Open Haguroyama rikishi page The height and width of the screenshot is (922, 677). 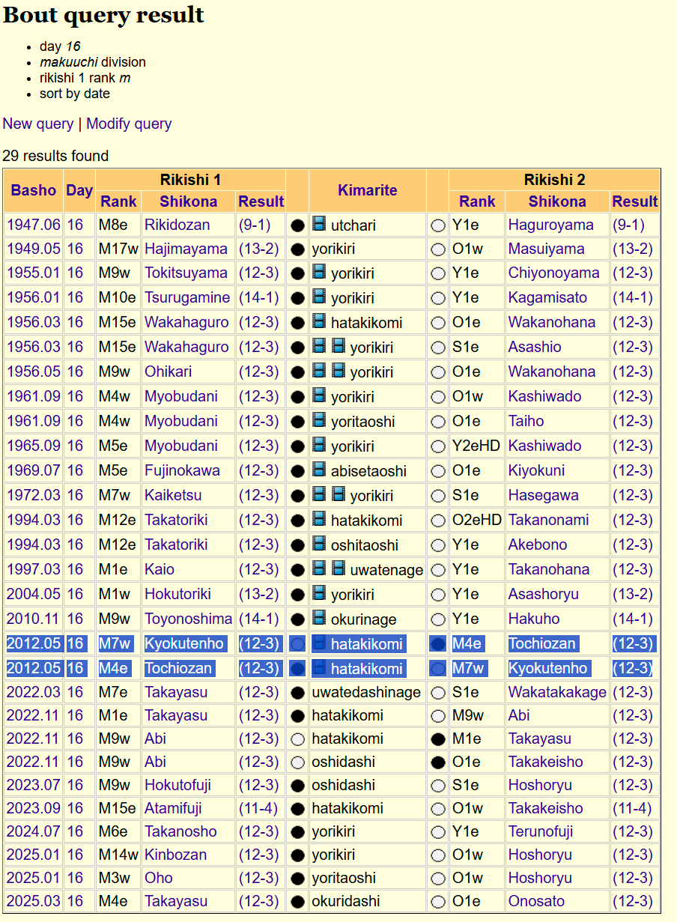pyautogui.click(x=550, y=225)
